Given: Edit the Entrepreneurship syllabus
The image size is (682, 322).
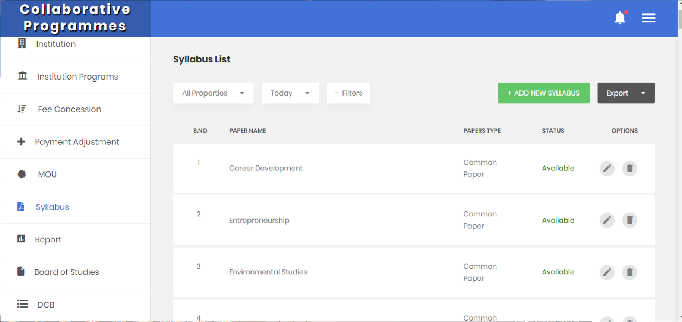Looking at the screenshot, I should (x=607, y=220).
